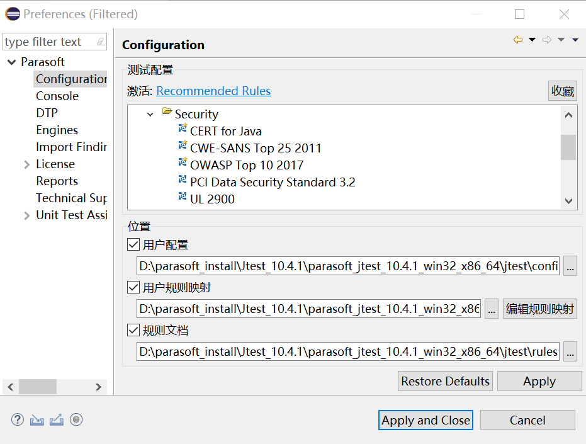Screen dimensions: 586x444
Task: Click the export preferences icon
Action: [57, 420]
